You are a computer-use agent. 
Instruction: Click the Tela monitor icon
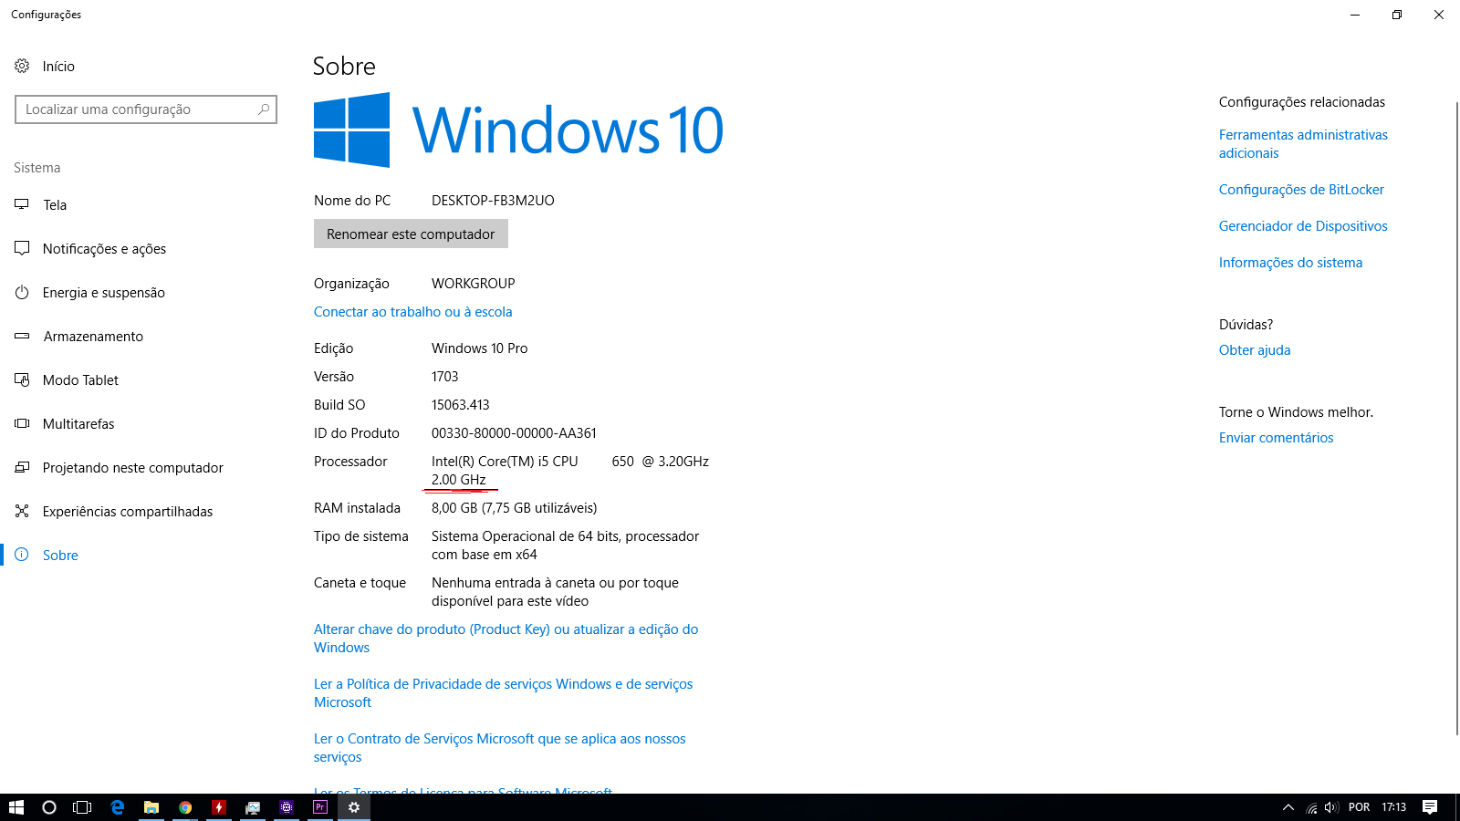[22, 204]
